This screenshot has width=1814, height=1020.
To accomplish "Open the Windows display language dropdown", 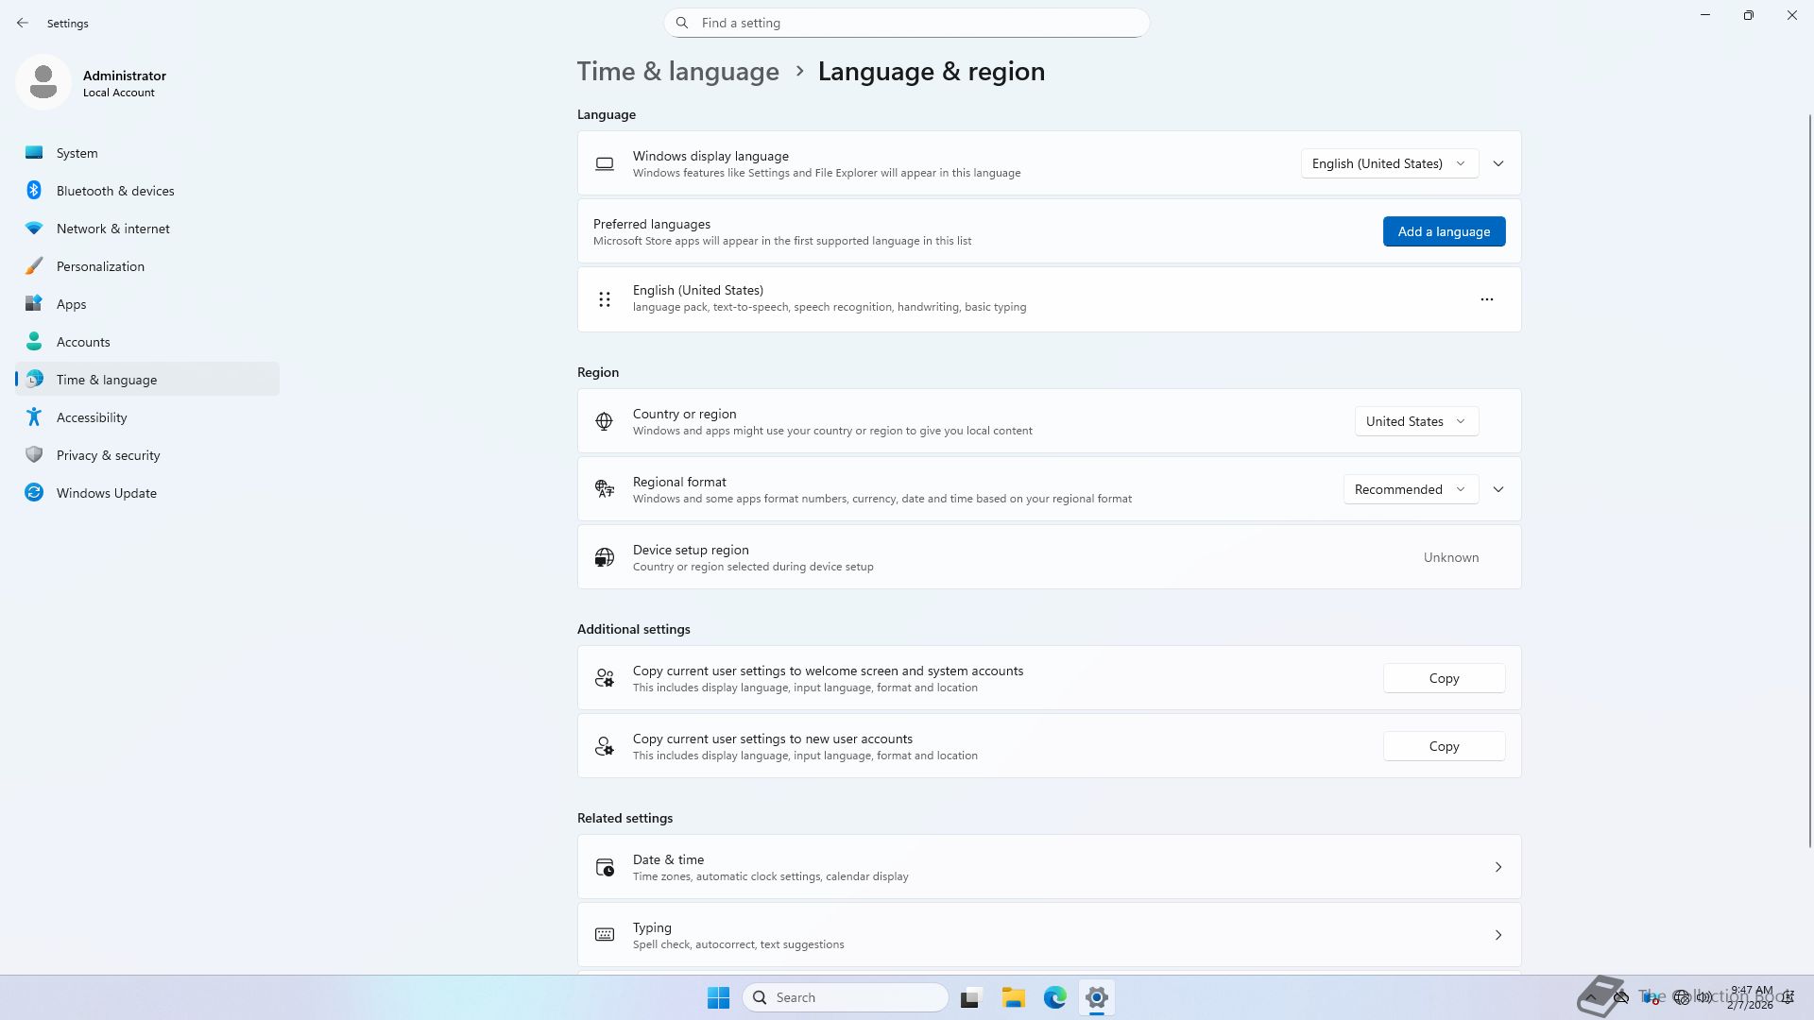I will point(1389,163).
